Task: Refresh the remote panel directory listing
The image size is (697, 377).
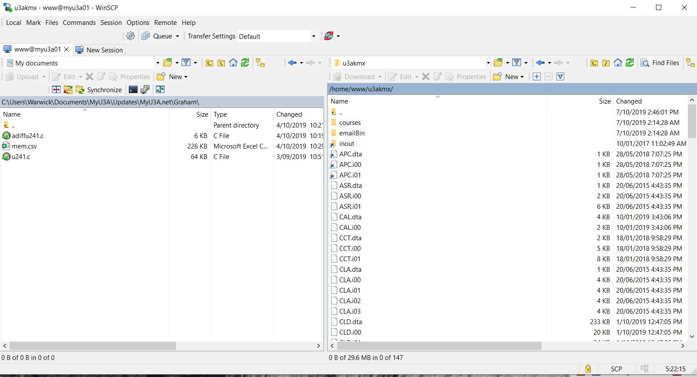Action: tap(630, 63)
